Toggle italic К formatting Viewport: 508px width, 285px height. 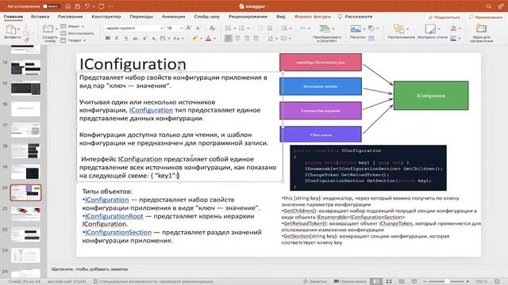pos(117,39)
